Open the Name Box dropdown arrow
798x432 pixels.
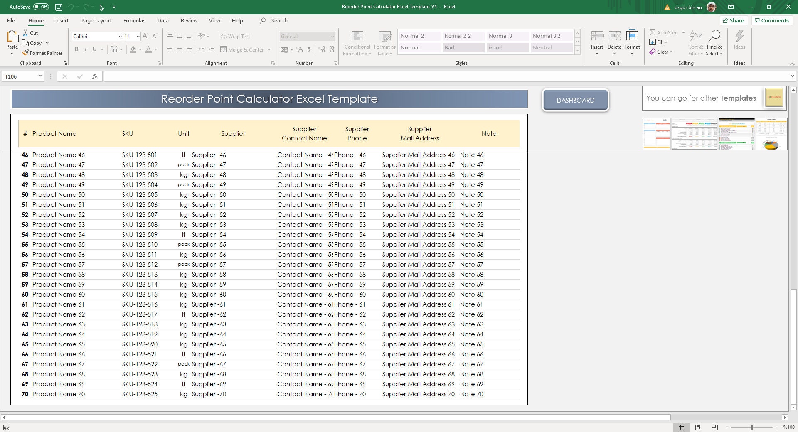pyautogui.click(x=40, y=76)
